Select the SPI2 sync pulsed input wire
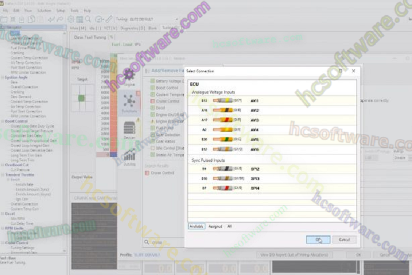 [272, 168]
